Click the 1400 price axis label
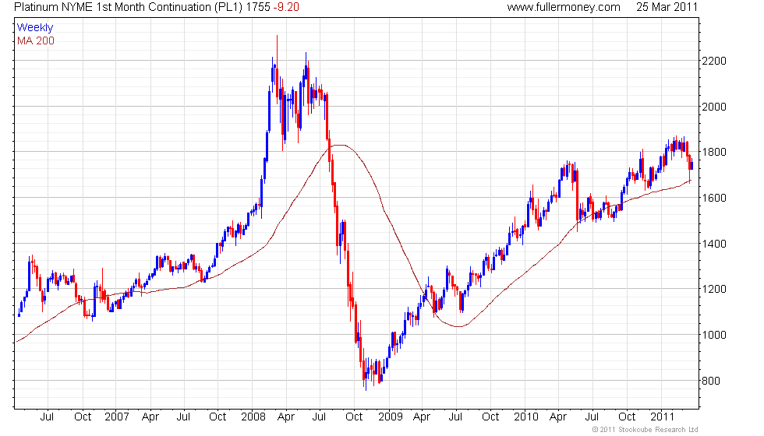 714,244
